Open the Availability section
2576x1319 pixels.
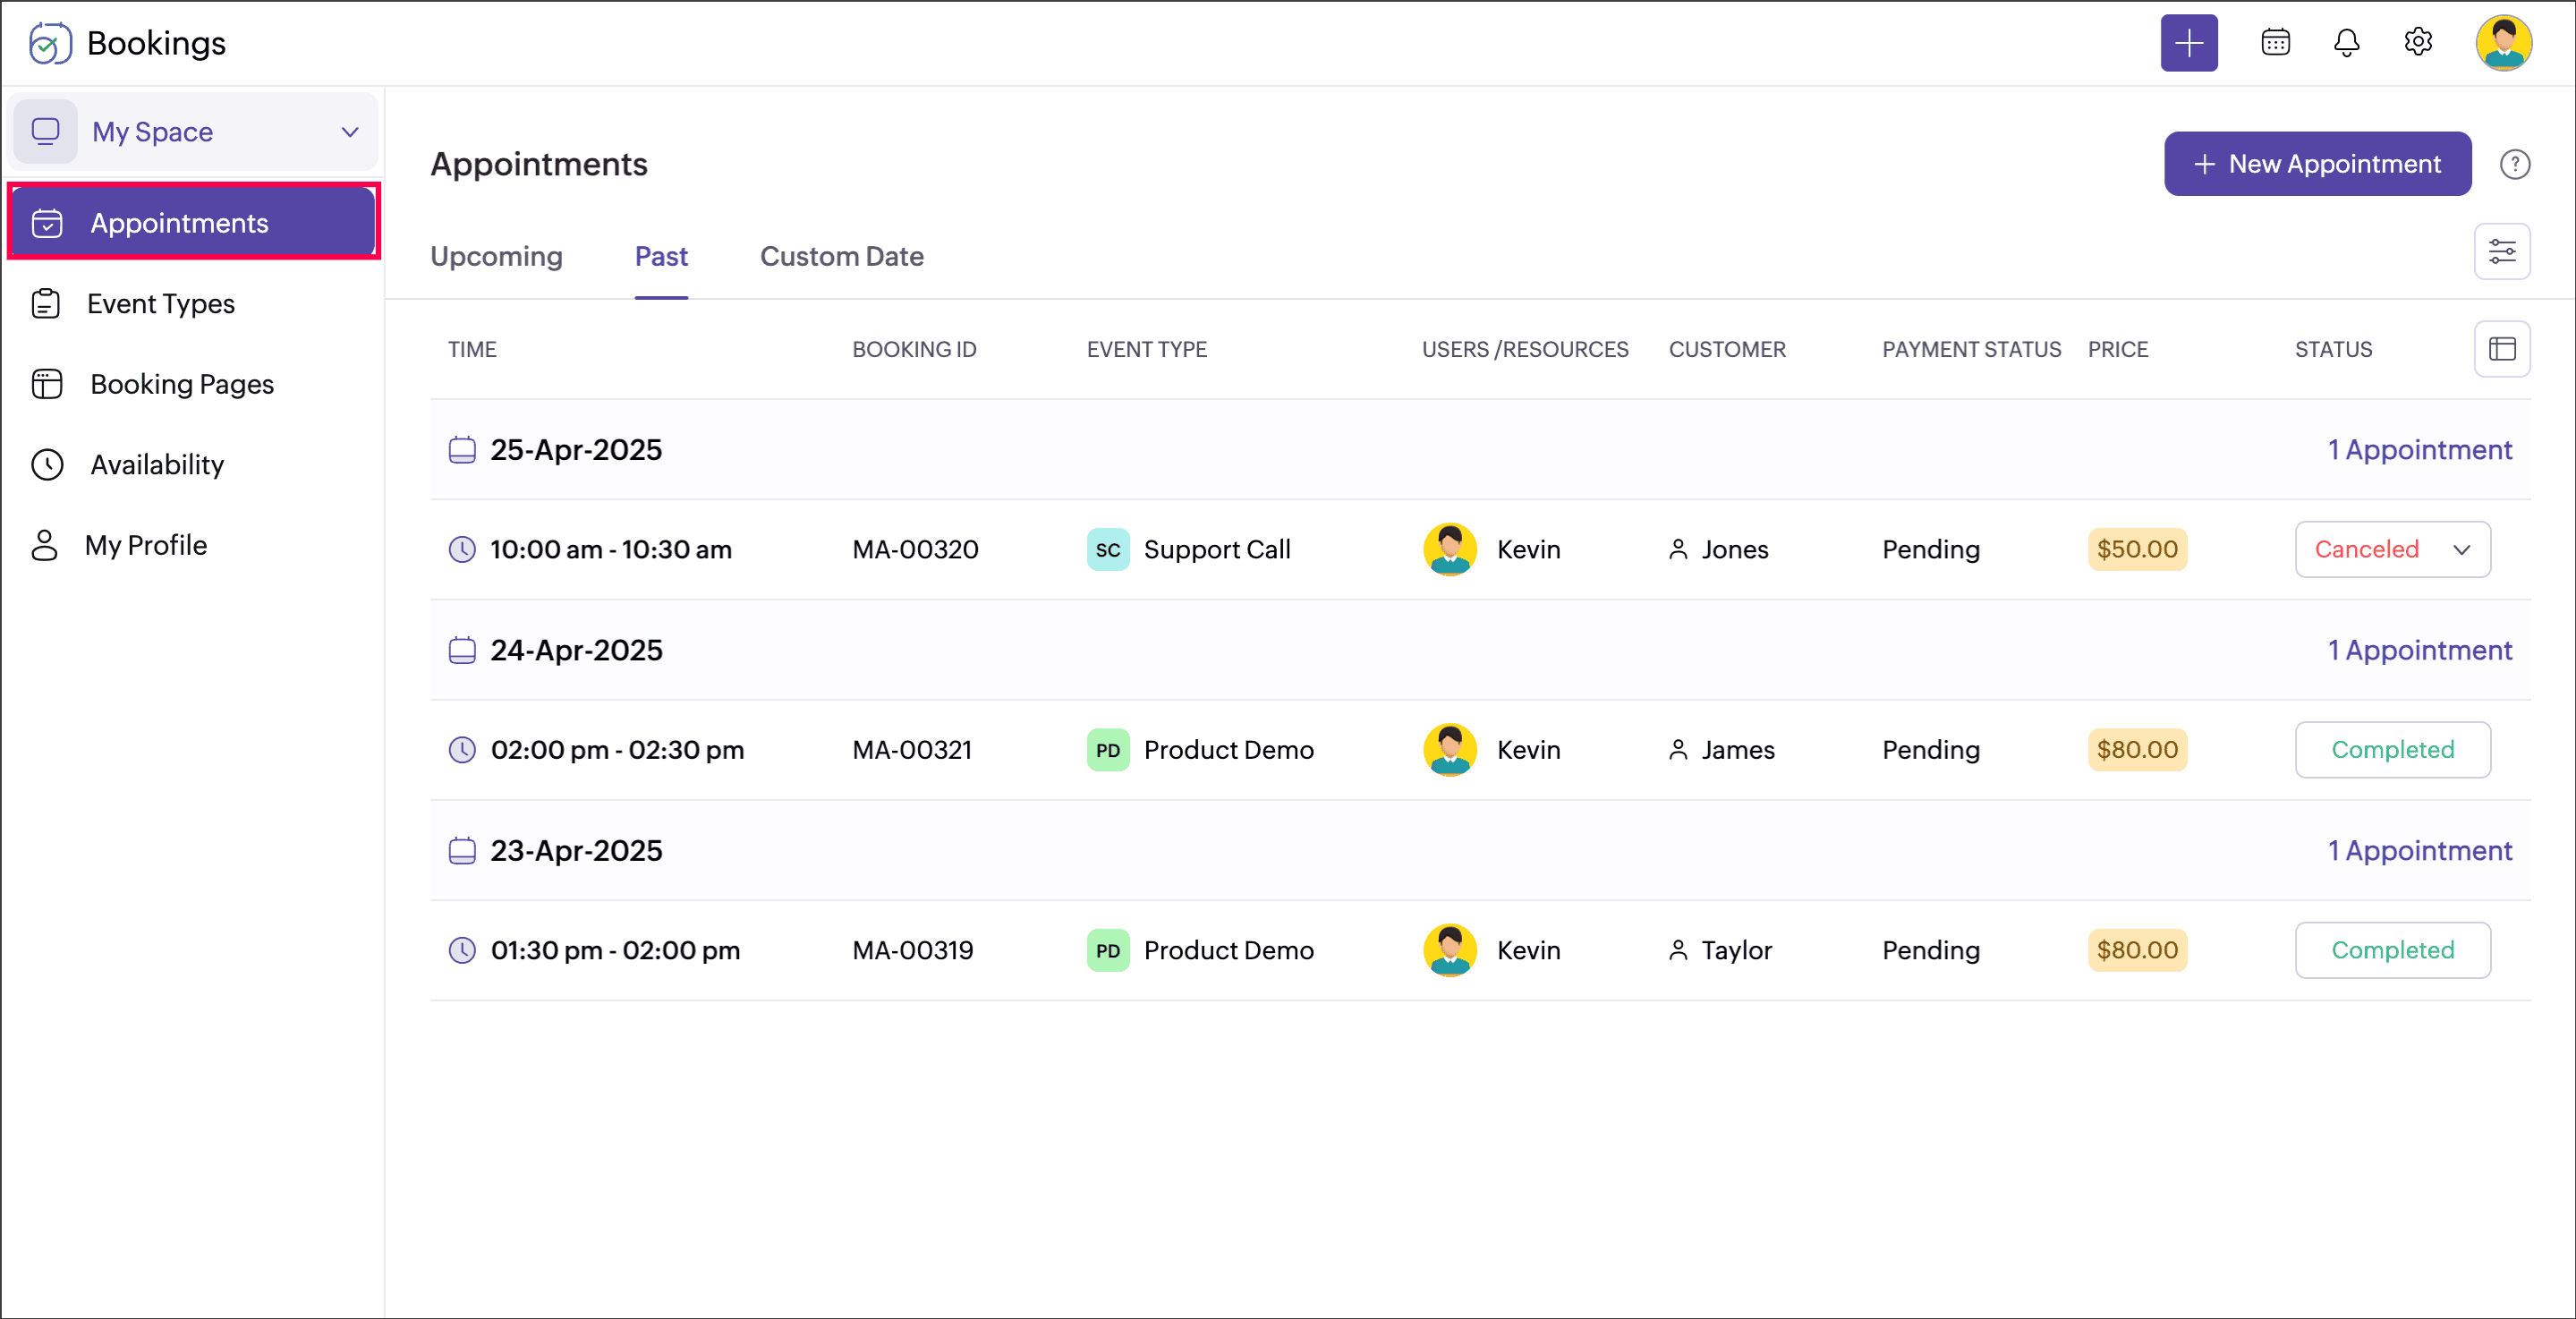[157, 465]
